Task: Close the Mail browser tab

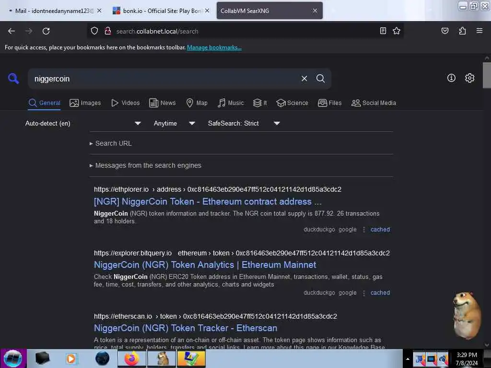Action: (99, 11)
